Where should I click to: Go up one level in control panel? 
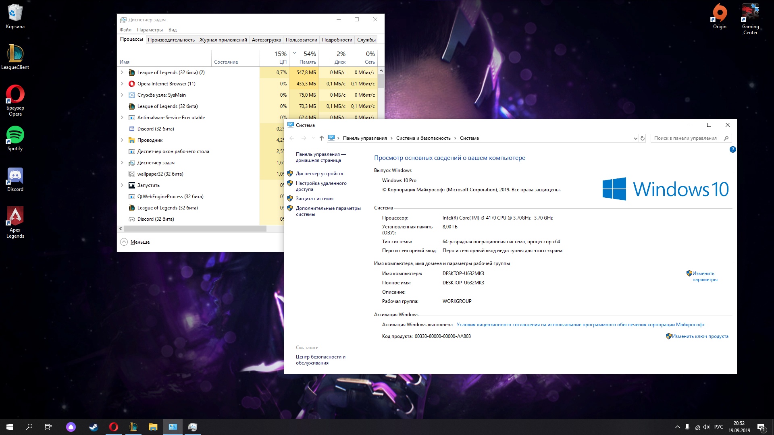321,138
